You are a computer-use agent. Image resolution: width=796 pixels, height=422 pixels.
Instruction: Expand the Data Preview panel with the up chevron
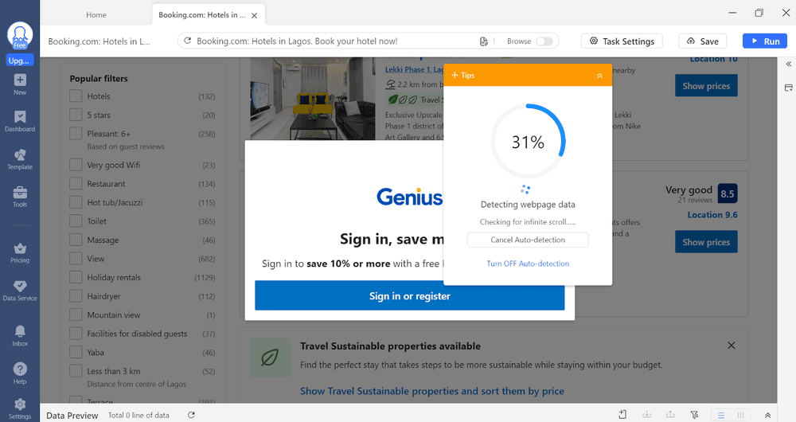coord(767,415)
